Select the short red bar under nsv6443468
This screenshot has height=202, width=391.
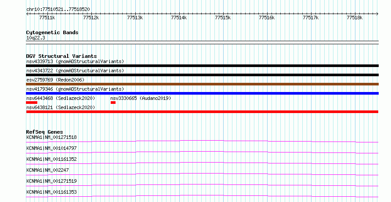[32, 103]
